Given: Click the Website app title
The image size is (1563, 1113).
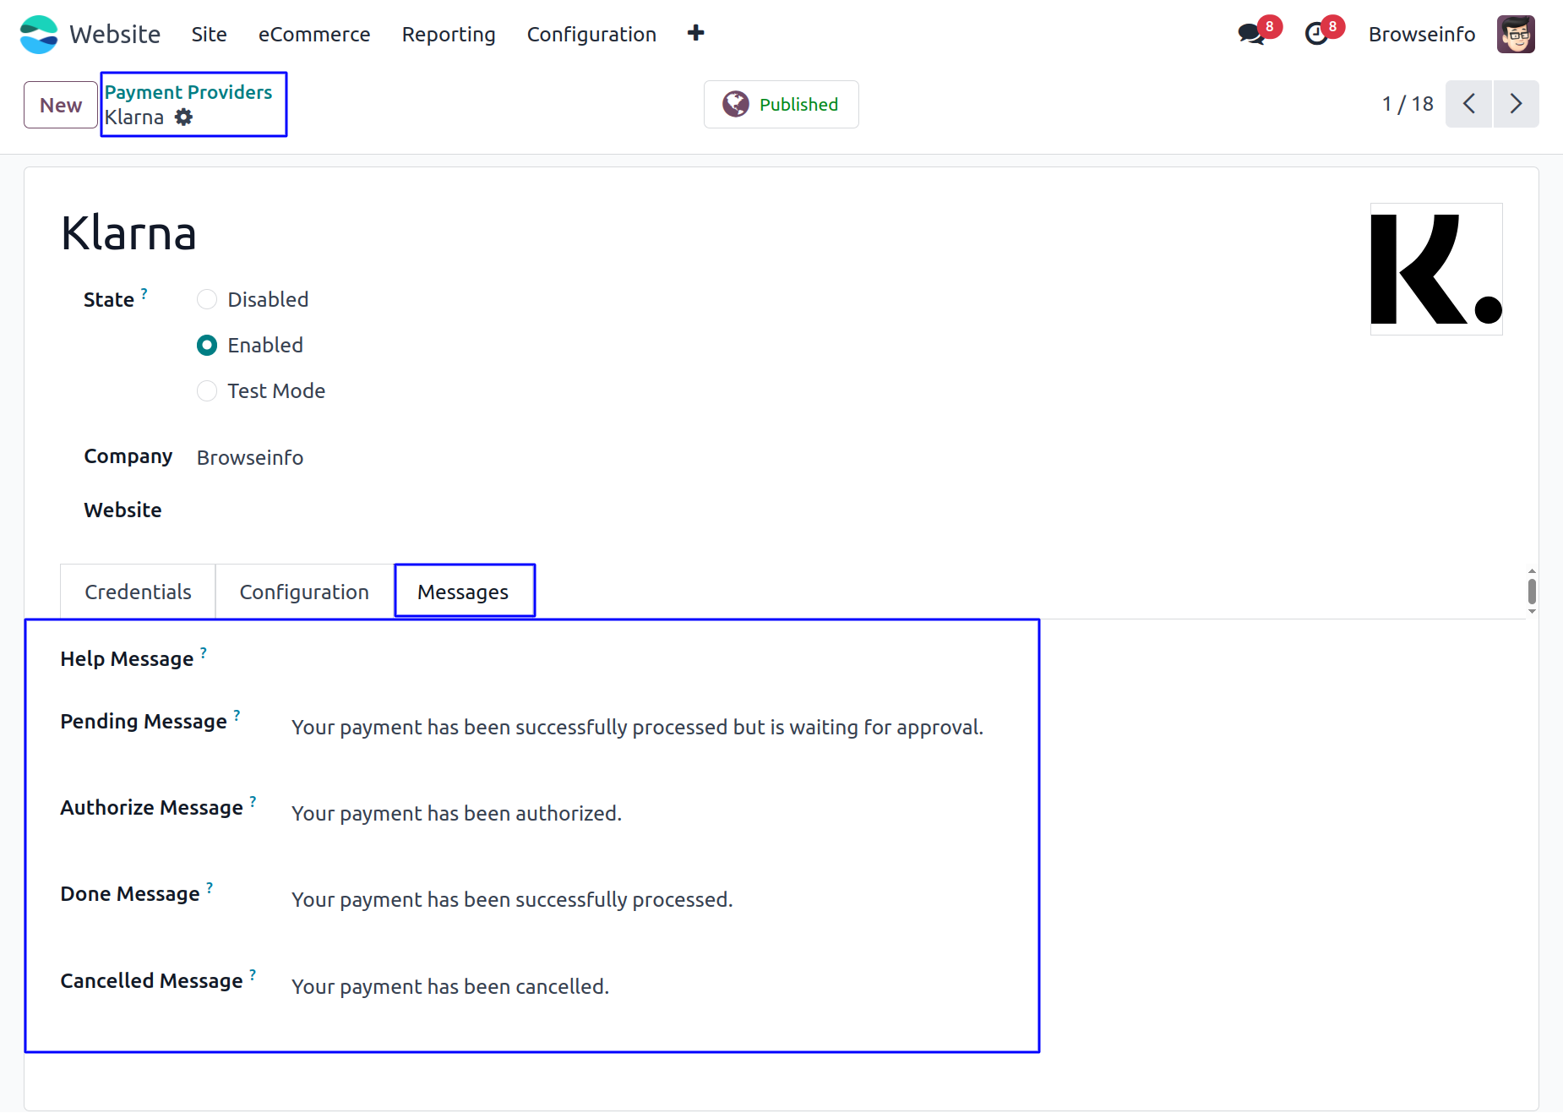Looking at the screenshot, I should pos(115,34).
